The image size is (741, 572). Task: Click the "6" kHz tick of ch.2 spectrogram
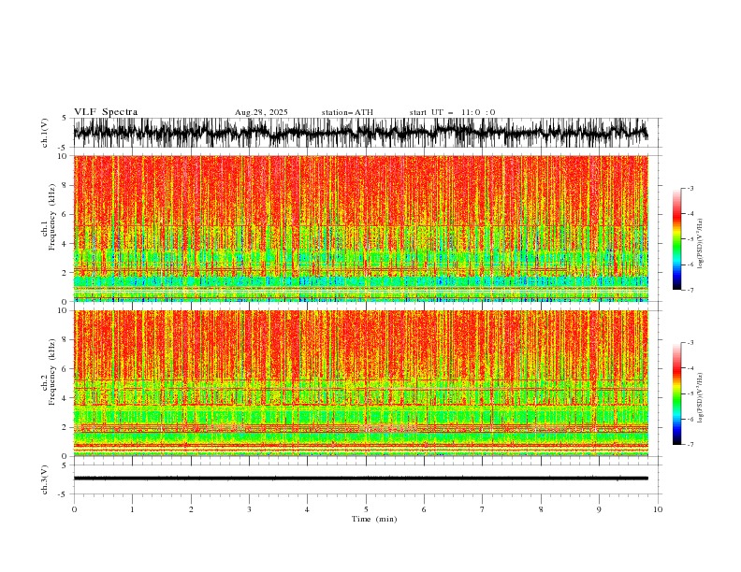[65, 369]
